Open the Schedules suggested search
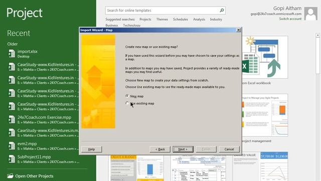 pyautogui.click(x=181, y=19)
